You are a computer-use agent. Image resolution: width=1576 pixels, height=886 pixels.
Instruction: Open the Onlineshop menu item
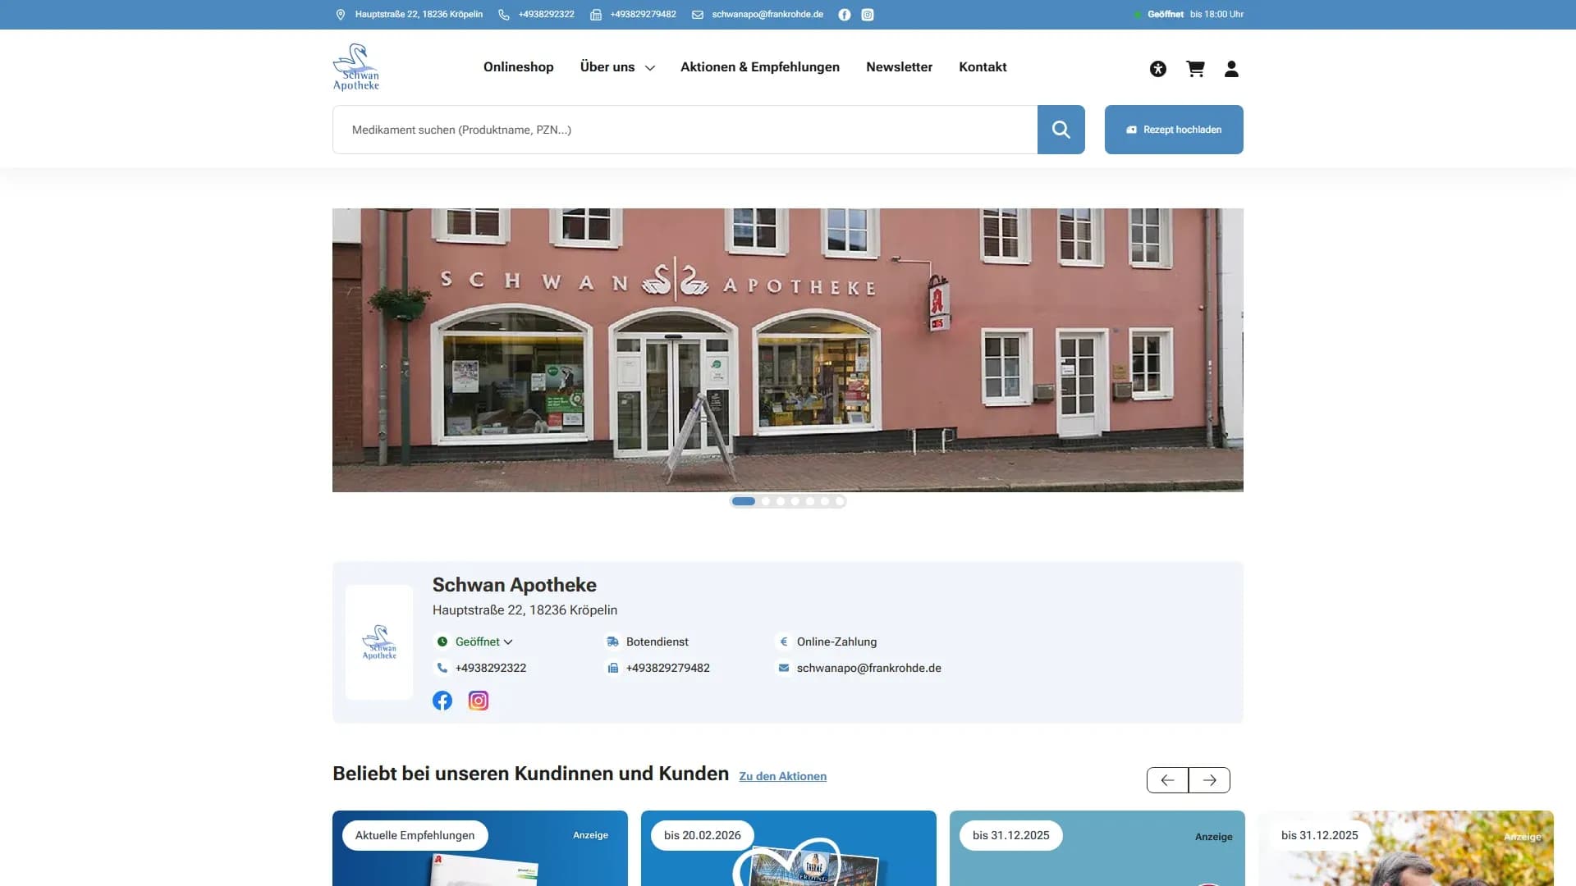coord(518,67)
